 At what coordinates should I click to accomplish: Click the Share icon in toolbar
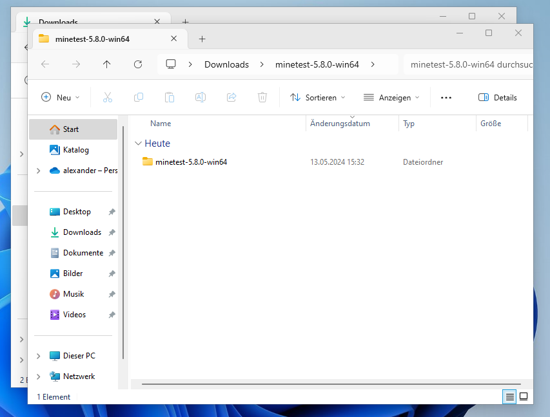[x=231, y=97]
